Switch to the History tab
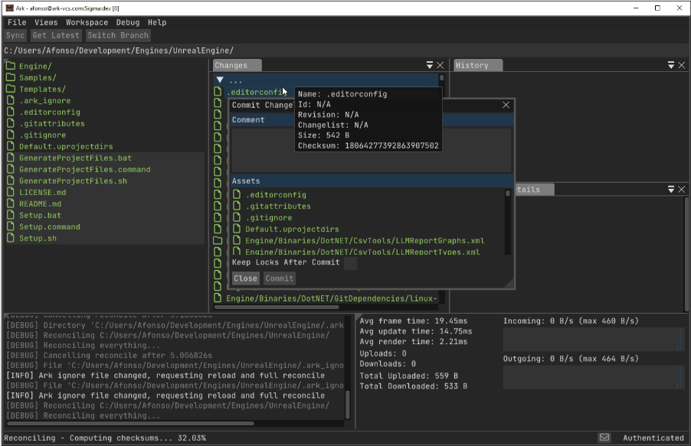The image size is (691, 446). click(x=478, y=65)
